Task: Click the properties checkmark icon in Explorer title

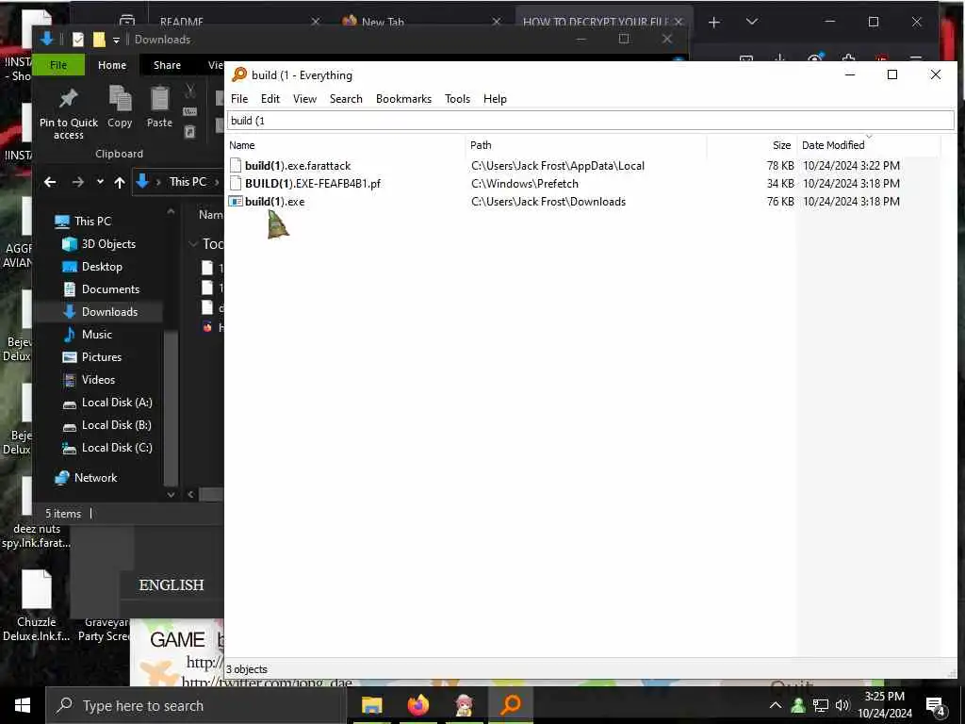Action: (x=78, y=40)
